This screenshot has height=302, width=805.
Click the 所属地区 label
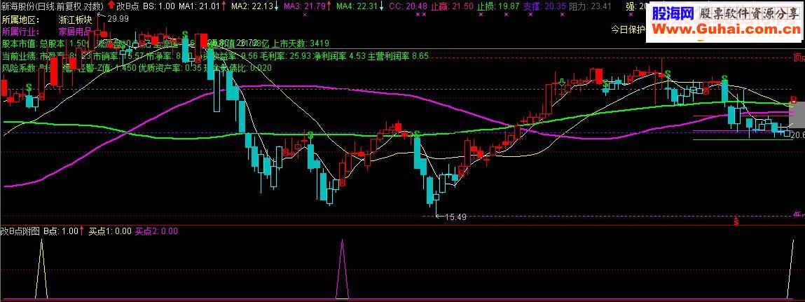[x=20, y=20]
